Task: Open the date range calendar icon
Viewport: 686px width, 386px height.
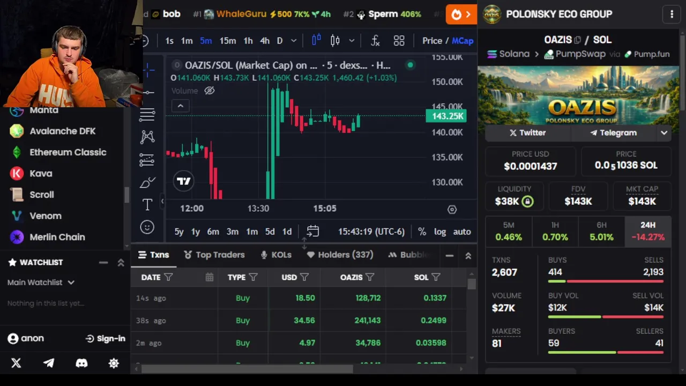Action: (x=312, y=232)
